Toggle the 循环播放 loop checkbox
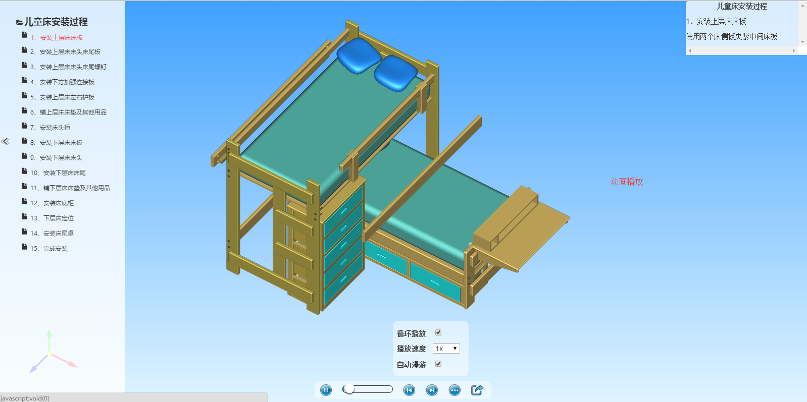Viewport: 807px width, 402px height. click(x=438, y=333)
